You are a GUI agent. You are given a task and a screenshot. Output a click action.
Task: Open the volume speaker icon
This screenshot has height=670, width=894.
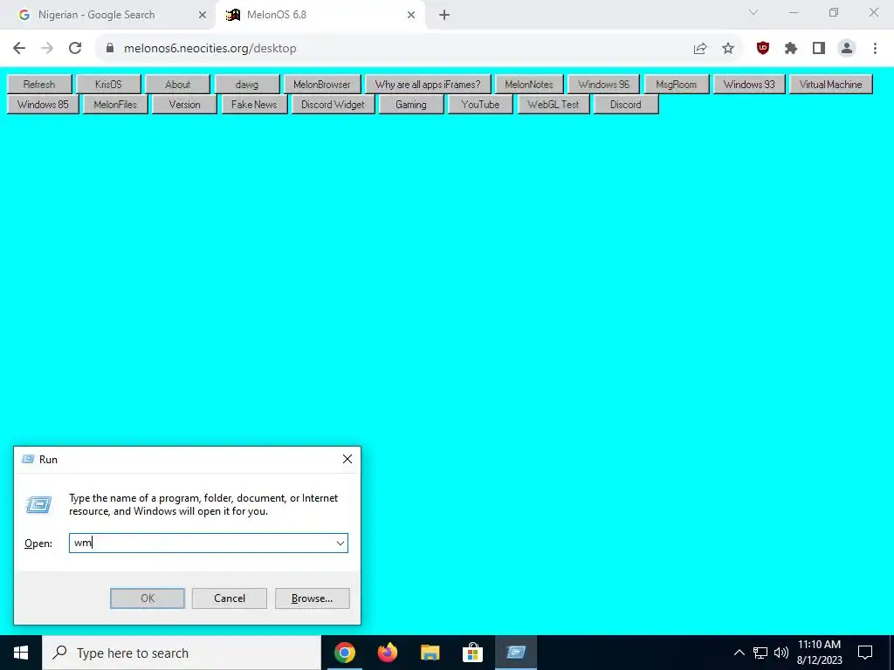[x=781, y=653]
